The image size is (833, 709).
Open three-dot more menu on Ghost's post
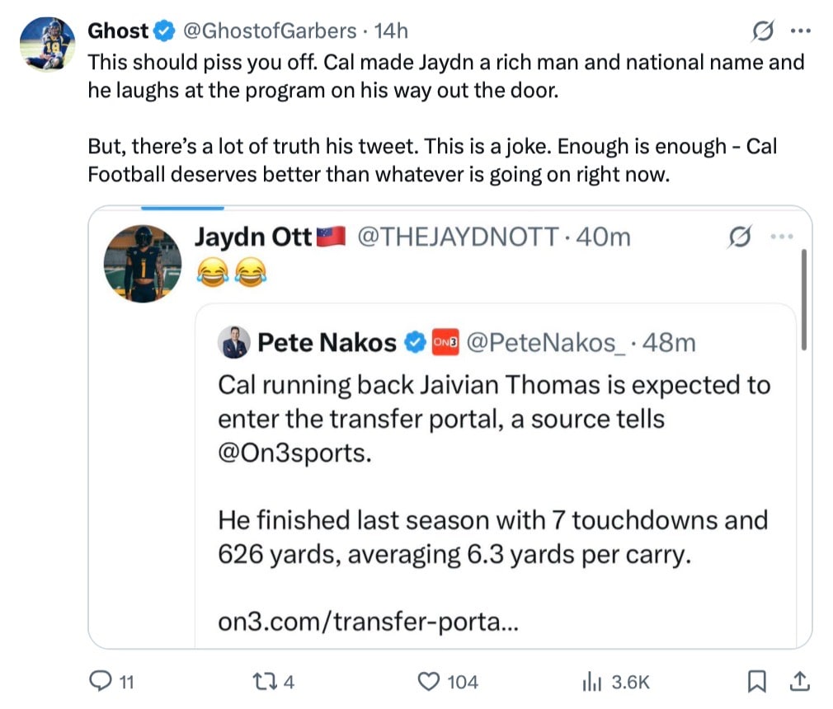click(x=801, y=31)
